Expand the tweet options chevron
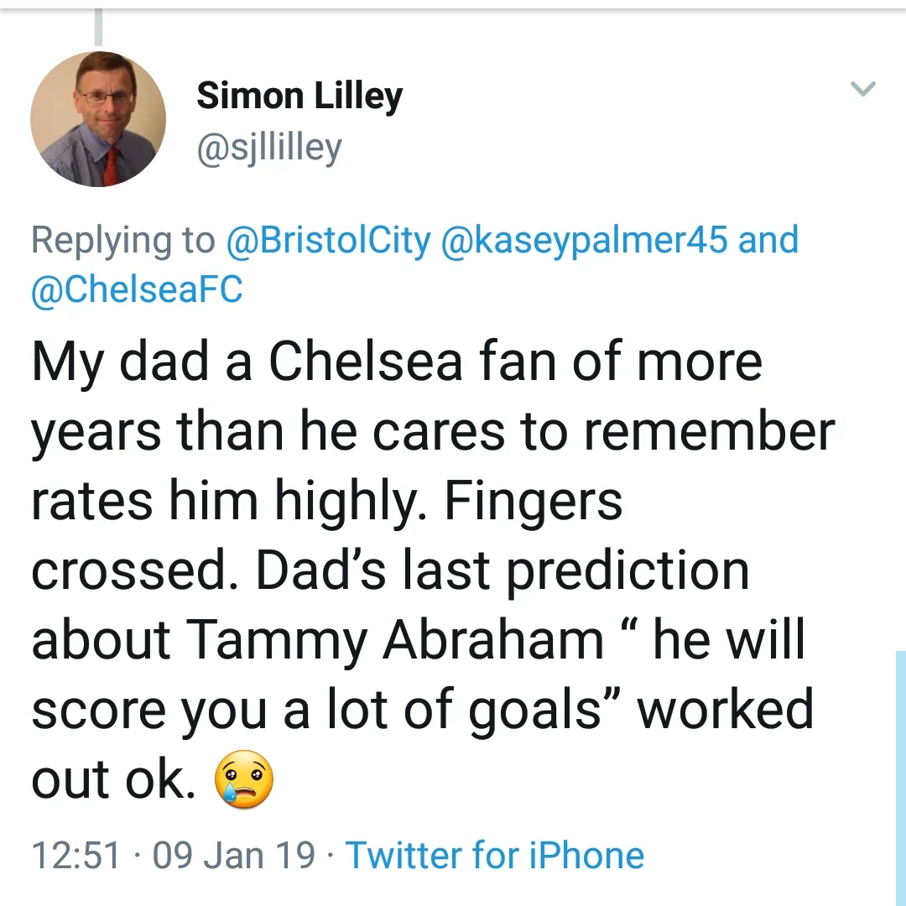This screenshot has height=906, width=906. [x=862, y=88]
